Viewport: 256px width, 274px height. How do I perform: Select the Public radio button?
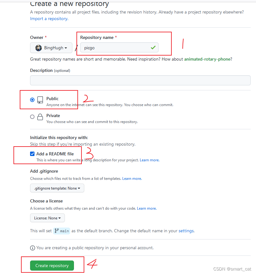pos(32,100)
